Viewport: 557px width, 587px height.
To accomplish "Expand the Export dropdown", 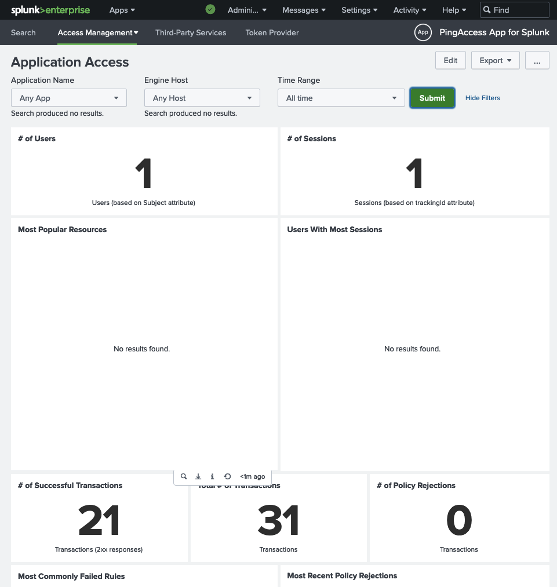I will pyautogui.click(x=495, y=60).
